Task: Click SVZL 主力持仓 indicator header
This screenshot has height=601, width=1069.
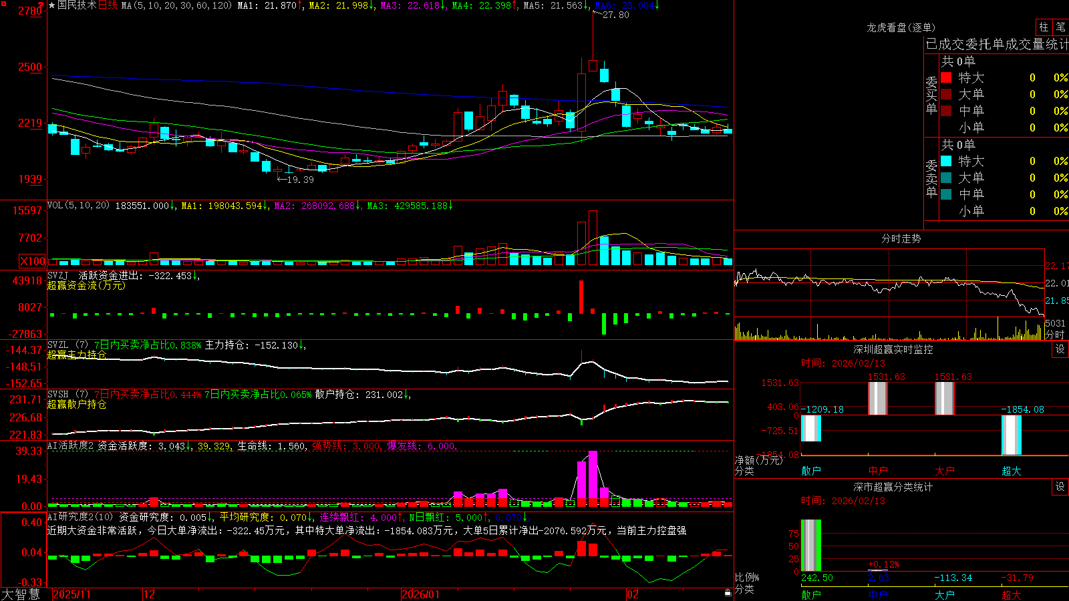Action: pyautogui.click(x=176, y=345)
